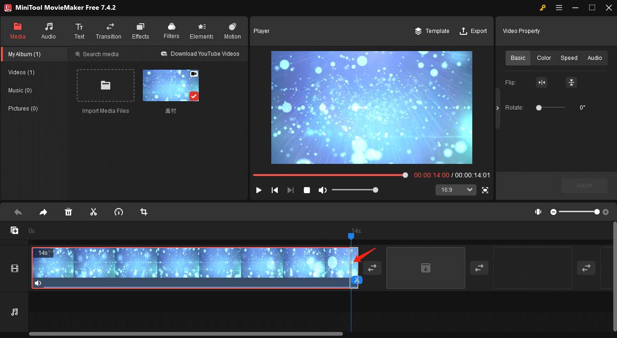This screenshot has height=338, width=617.
Task: Click the timeline zoom slider
Action: tap(578, 212)
